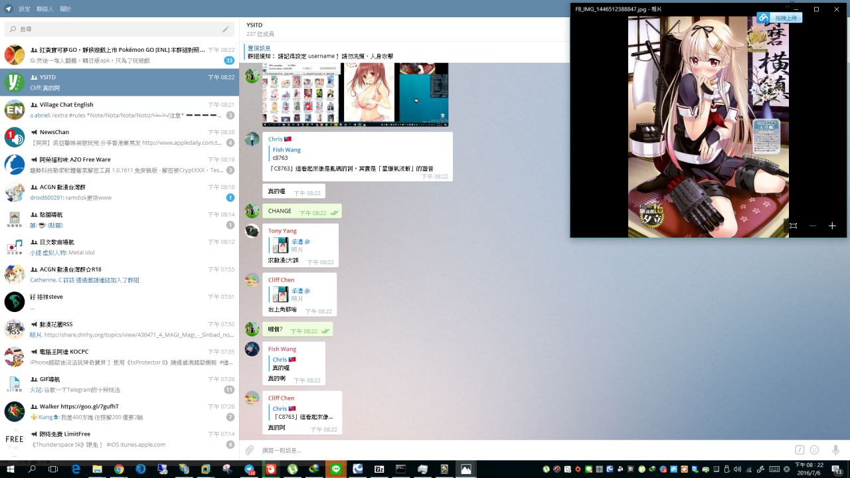Click the message input field 撰寫一則訊息

(525, 450)
